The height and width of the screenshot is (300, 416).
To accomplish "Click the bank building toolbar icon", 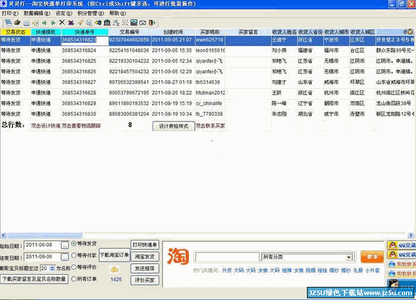I will (x=107, y=22).
